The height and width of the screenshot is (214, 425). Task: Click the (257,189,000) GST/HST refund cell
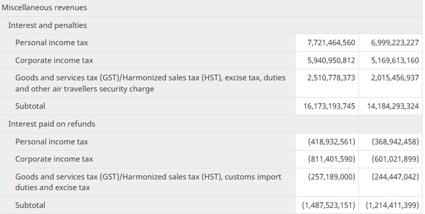[327, 183]
